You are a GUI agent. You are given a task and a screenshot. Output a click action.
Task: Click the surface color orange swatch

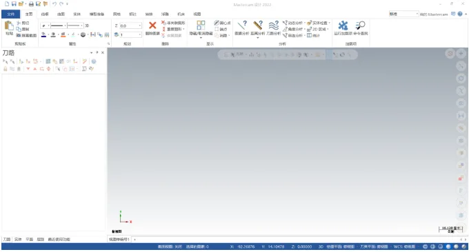tap(63, 34)
